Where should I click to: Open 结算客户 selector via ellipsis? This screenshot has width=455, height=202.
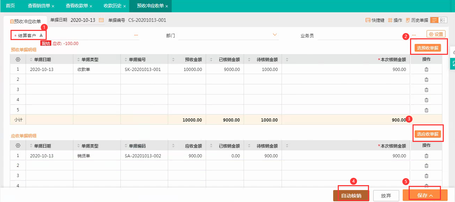point(136,35)
